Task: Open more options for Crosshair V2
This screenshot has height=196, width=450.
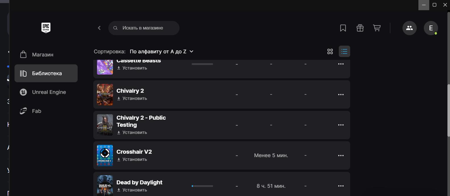Action: (x=341, y=155)
